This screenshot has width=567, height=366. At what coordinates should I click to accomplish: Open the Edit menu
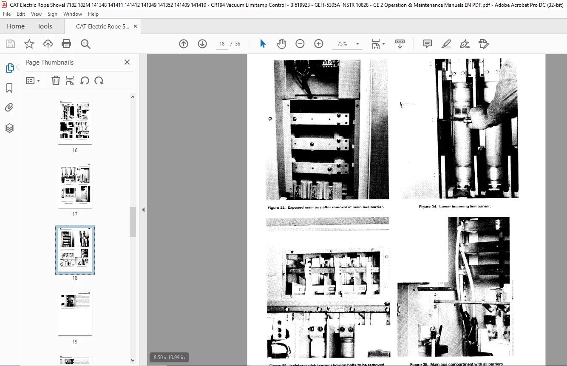tap(21, 14)
